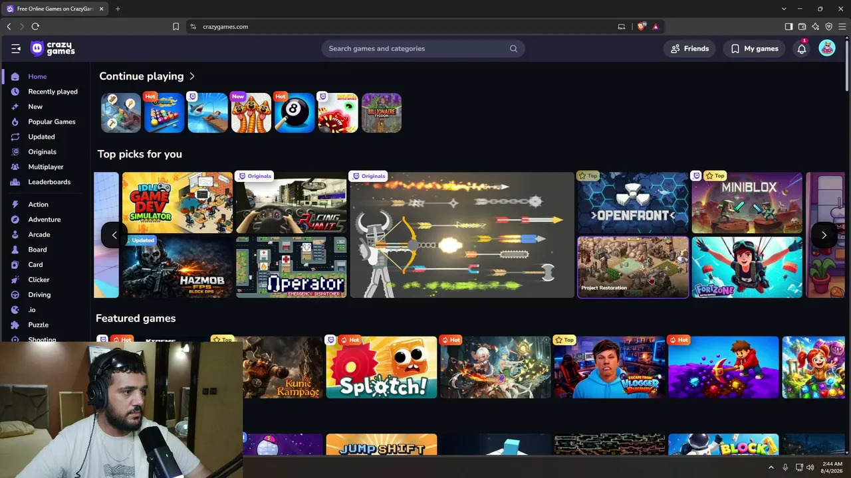The image size is (851, 478).
Task: Open the Racing Limits game card
Action: pyautogui.click(x=291, y=202)
